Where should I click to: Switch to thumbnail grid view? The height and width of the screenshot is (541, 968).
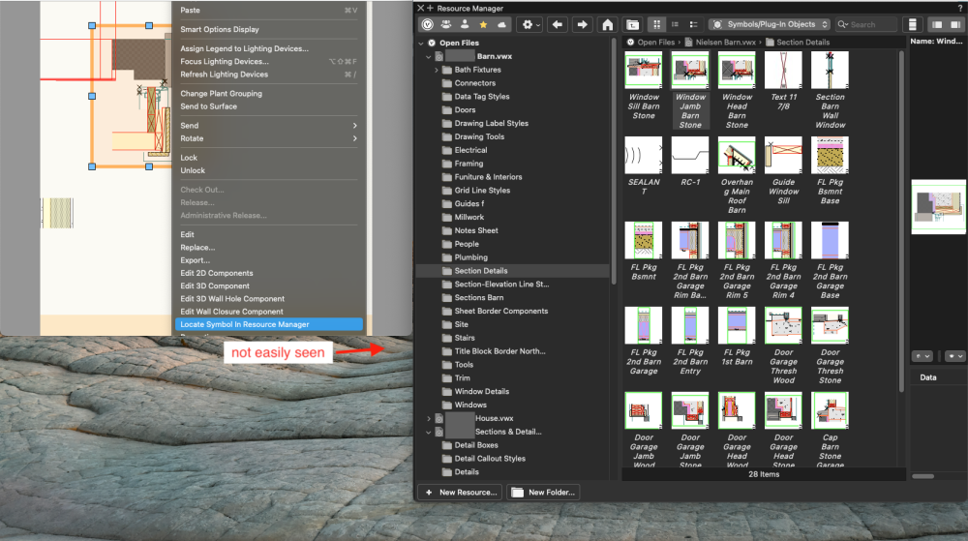[x=655, y=24]
